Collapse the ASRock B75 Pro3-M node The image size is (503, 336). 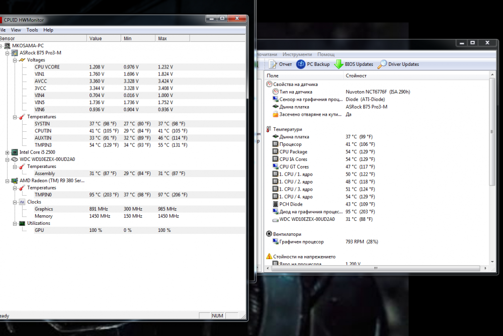coord(8,53)
